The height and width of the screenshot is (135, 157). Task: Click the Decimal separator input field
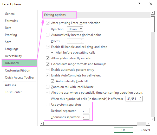tap(86, 111)
